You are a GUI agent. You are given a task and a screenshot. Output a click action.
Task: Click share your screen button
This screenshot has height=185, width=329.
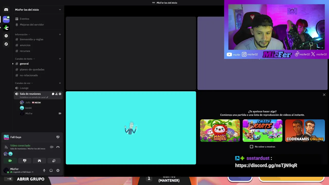point(25,161)
